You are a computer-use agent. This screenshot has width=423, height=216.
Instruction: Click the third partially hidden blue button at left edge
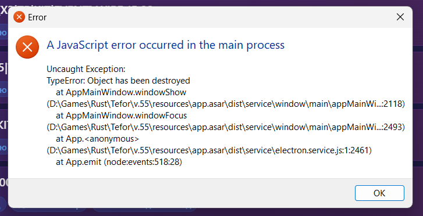[3, 147]
